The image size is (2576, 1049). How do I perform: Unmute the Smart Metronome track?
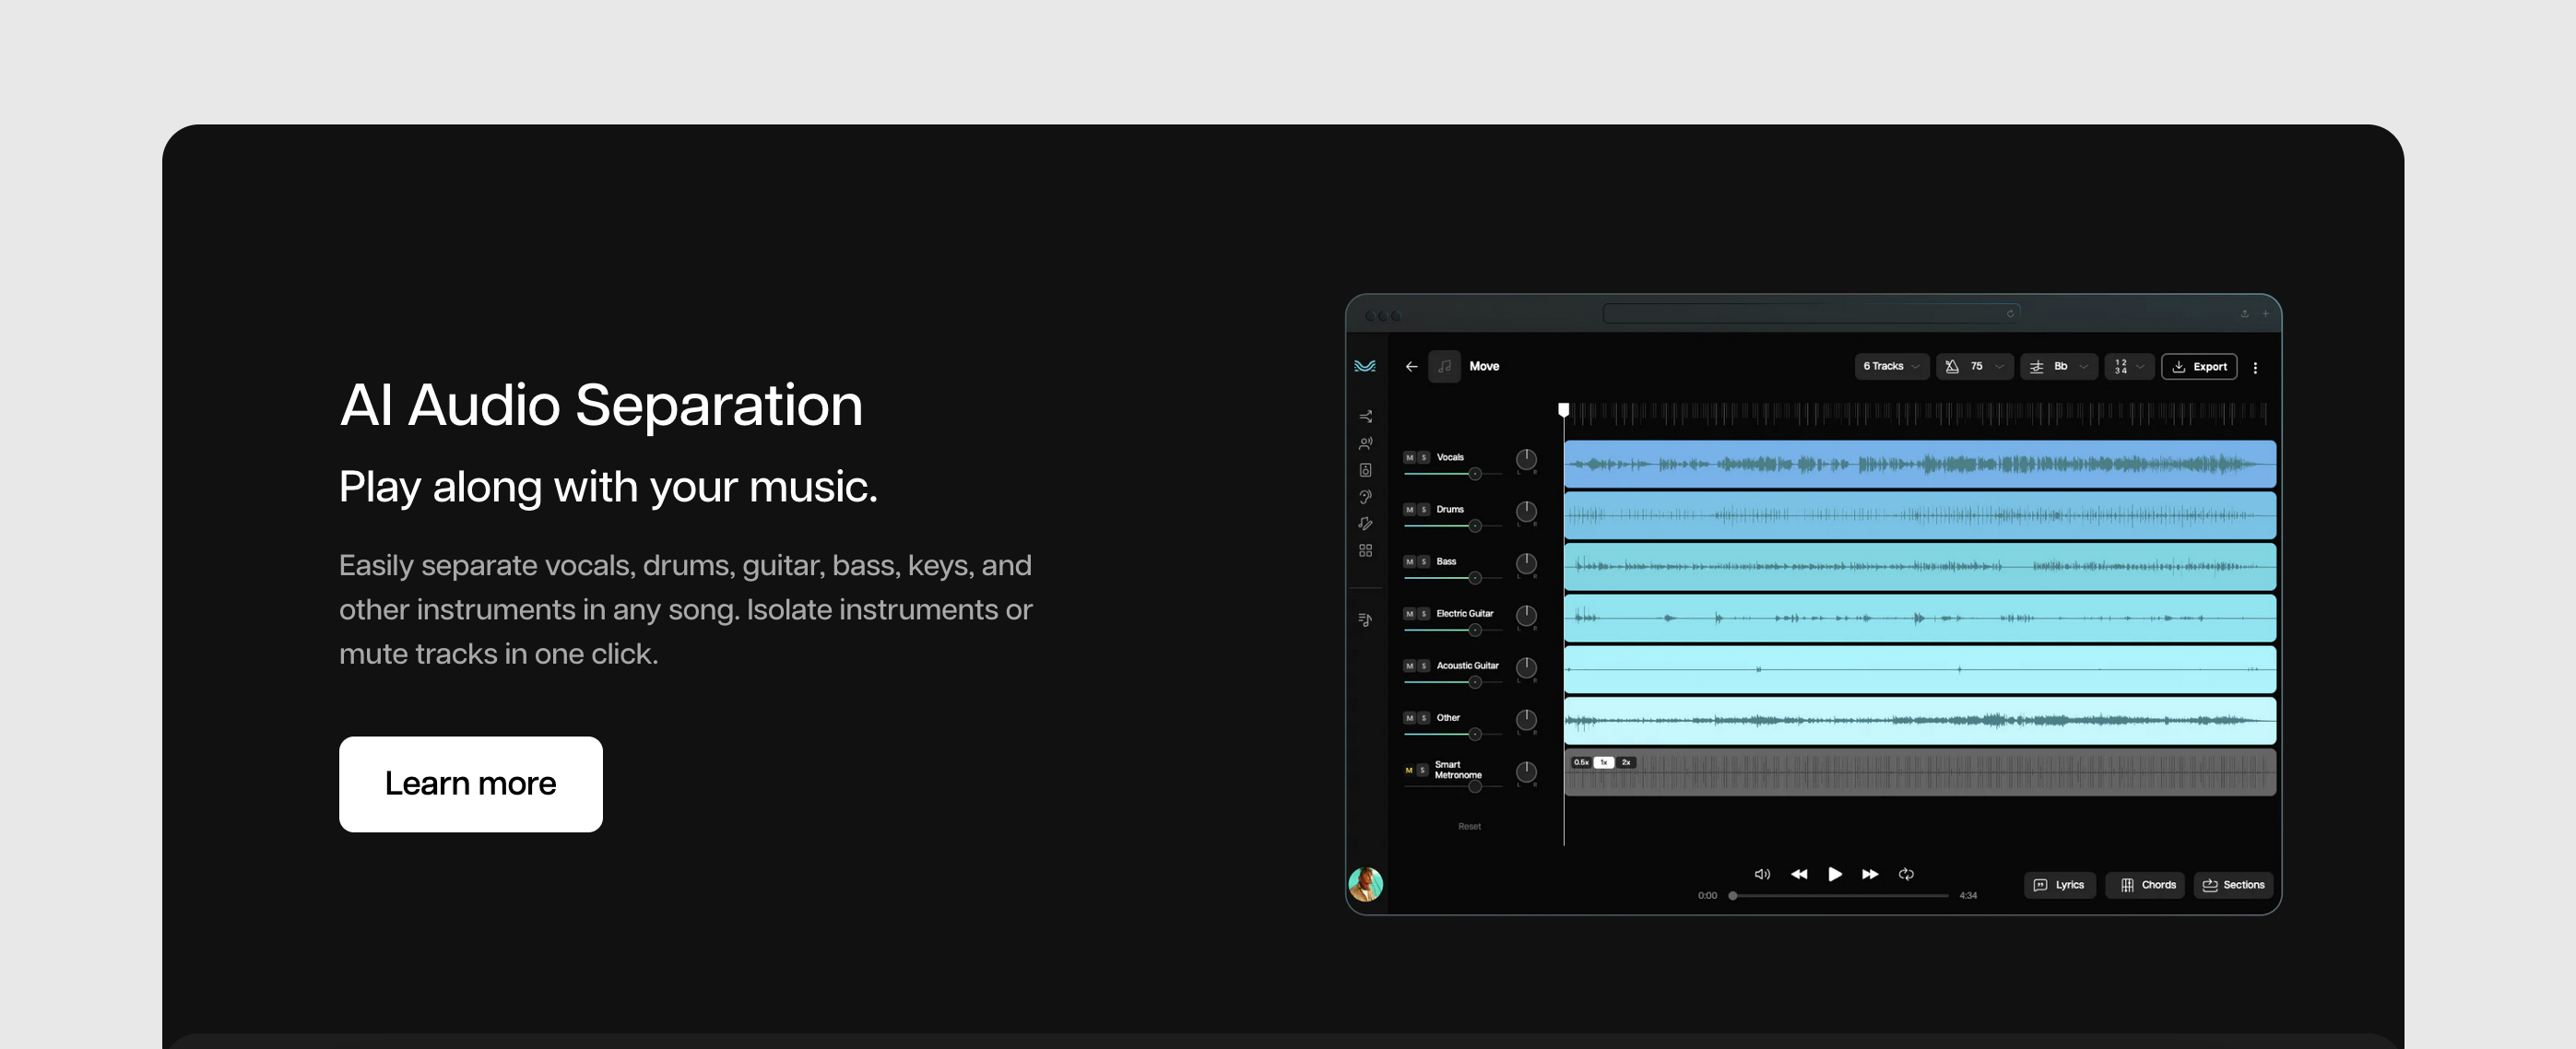[x=1409, y=770]
